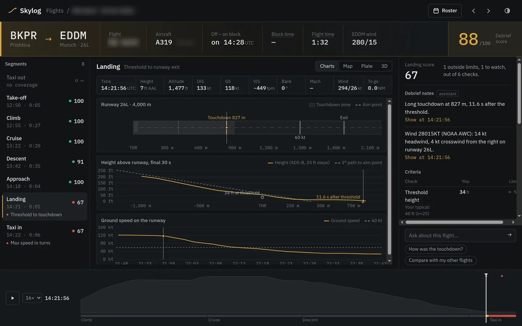
Task: Open the Roster button
Action: 445,11
